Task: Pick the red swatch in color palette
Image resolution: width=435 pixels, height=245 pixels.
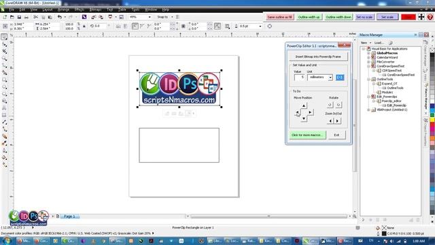Action: tap(432, 124)
